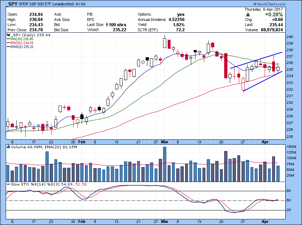Select the Prev Close value 234.78

point(36,30)
